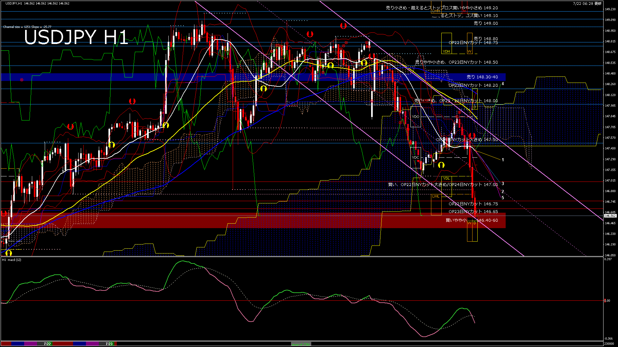Click the 146.050 price axis value

point(610,255)
